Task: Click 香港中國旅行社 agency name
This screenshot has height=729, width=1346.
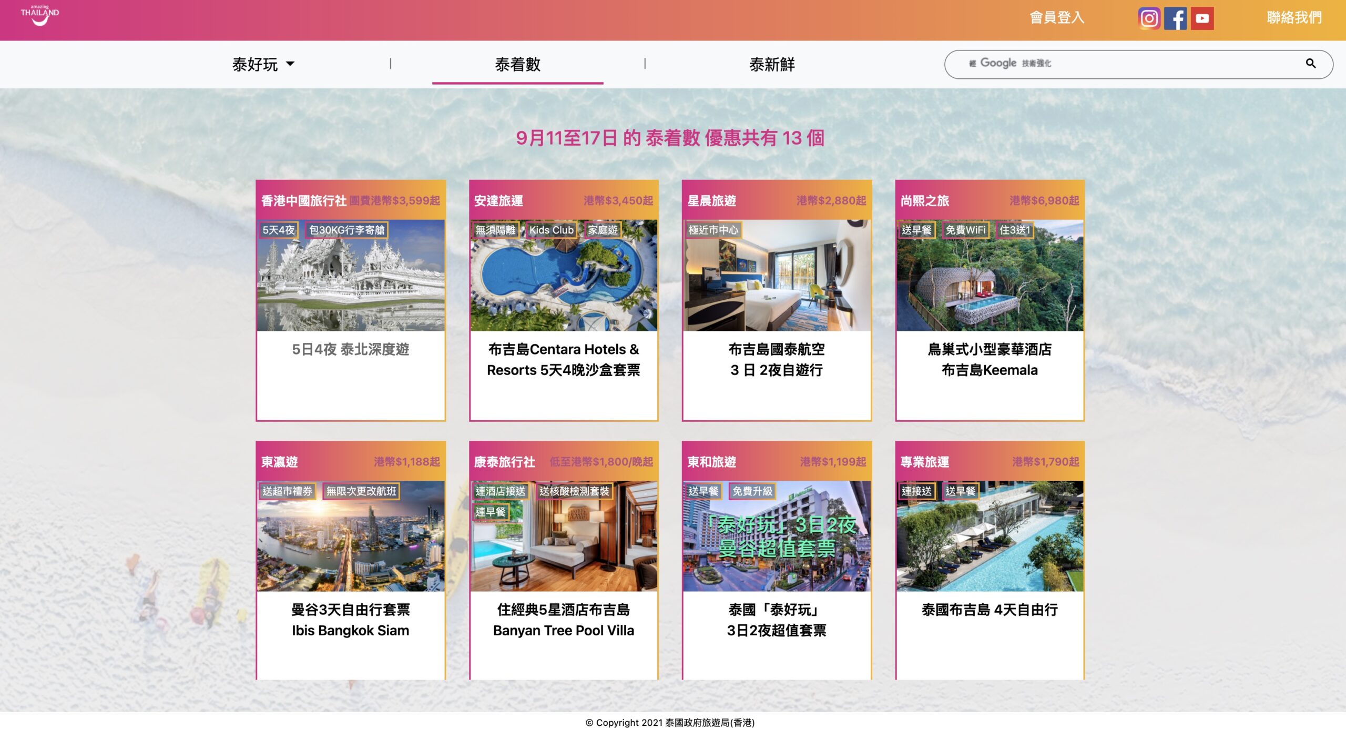Action: click(x=304, y=201)
